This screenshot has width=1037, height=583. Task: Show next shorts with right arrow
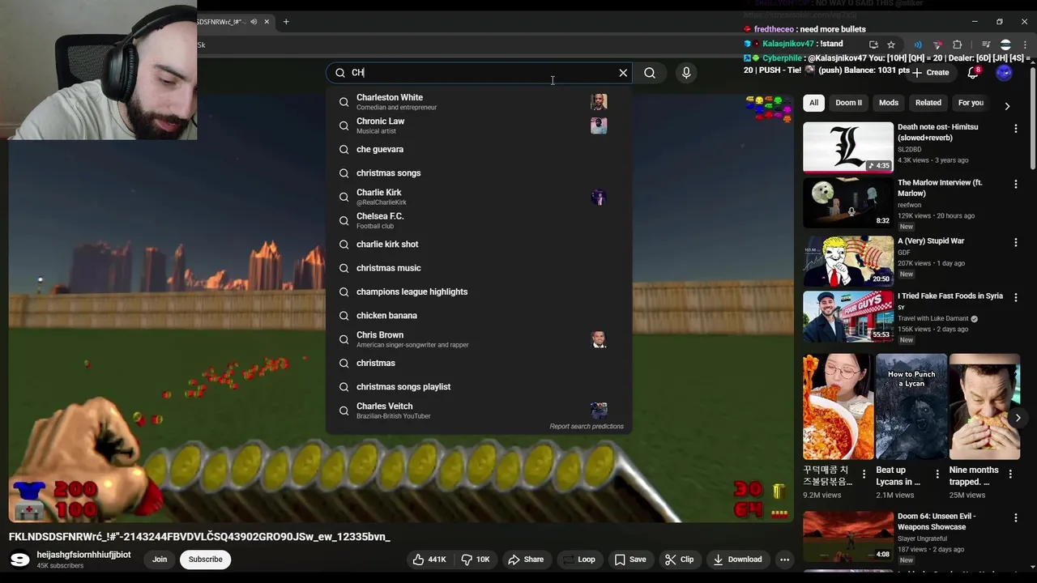[1018, 418]
